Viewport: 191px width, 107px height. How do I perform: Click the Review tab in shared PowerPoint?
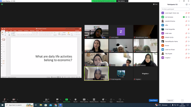(37, 31)
